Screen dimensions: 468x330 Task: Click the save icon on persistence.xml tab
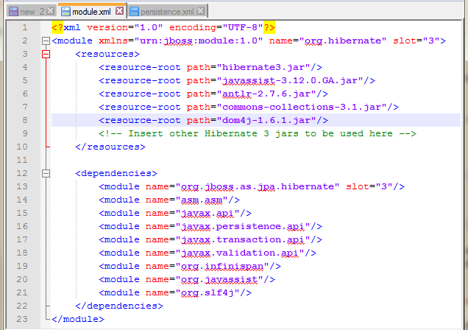[x=135, y=12]
